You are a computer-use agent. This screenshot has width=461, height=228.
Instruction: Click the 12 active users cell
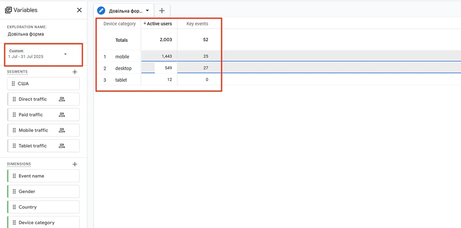(170, 80)
